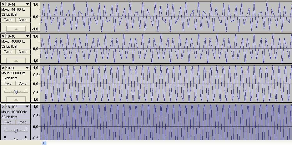
Task: Remove the 18k48 track using X
Action: coord(3,36)
